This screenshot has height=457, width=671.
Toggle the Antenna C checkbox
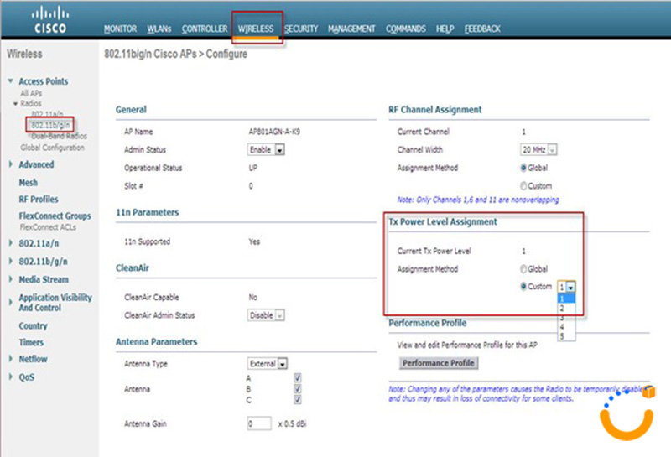(298, 400)
